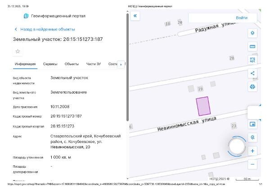Zoom out with the minus button
The height and width of the screenshot is (190, 270).
tap(252, 164)
